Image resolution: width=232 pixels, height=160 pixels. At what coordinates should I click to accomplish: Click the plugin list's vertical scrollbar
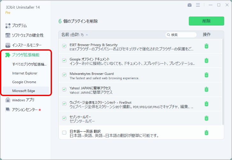click(223, 82)
